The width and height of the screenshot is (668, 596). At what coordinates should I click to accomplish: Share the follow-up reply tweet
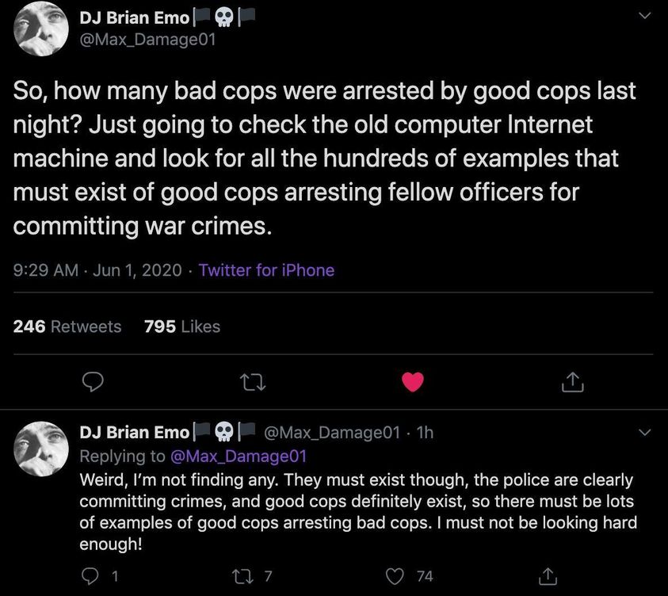point(547,576)
